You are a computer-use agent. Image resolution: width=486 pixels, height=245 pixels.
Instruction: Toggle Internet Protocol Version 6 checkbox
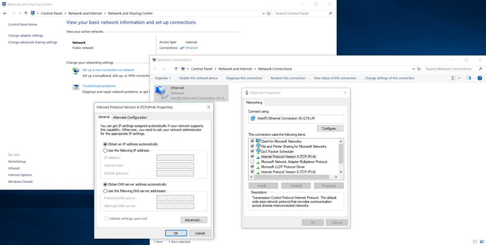click(252, 171)
